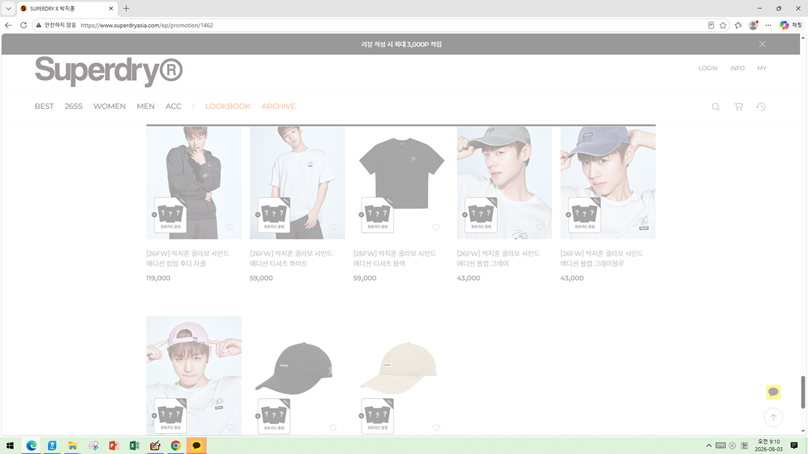
Task: Wishlist heart on black ball cap
Action: coord(333,428)
